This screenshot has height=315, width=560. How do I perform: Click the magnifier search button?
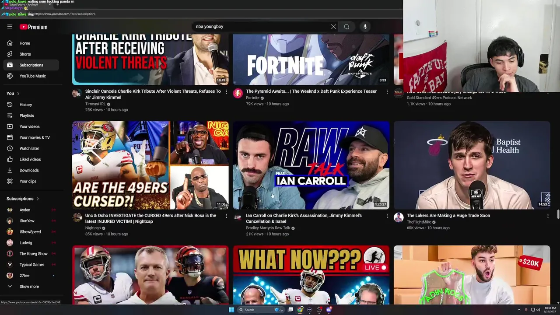346,27
